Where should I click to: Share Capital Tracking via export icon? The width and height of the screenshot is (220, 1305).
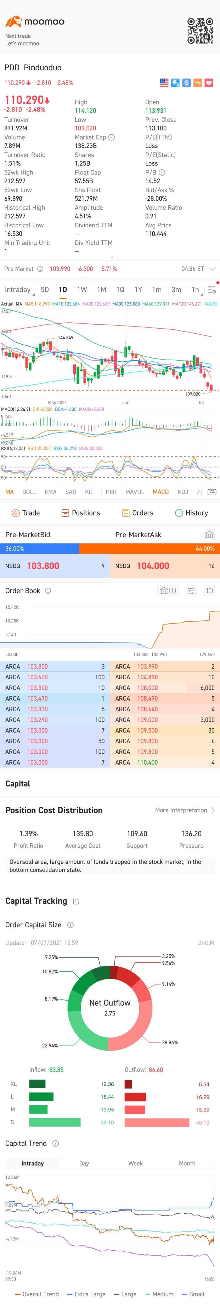click(76, 901)
